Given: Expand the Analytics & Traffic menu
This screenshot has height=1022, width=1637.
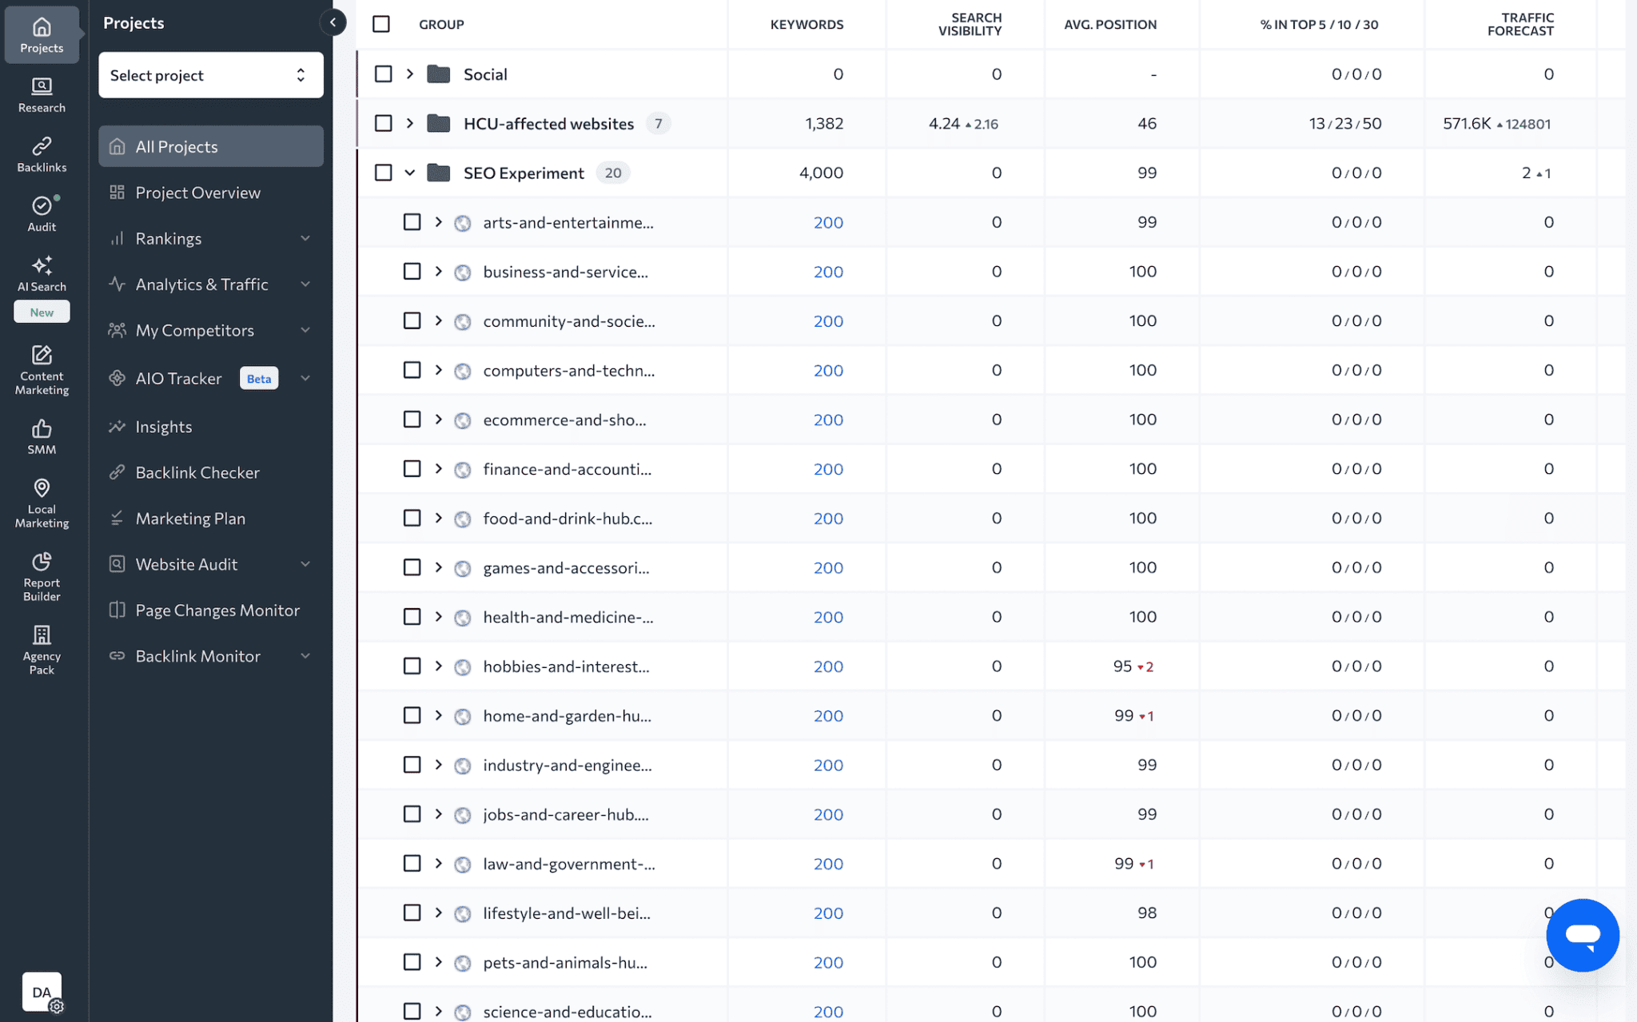Looking at the screenshot, I should tap(202, 284).
